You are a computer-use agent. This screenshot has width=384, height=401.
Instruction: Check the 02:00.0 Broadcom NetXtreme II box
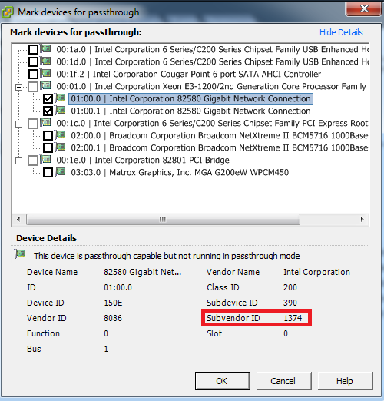(x=48, y=135)
